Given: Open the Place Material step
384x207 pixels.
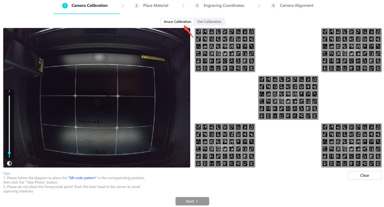Looking at the screenshot, I should tap(155, 6).
